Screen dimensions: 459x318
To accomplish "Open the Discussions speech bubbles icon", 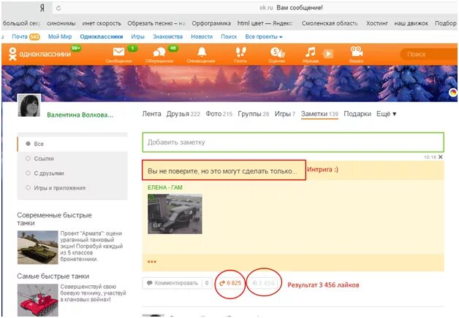I will [159, 53].
